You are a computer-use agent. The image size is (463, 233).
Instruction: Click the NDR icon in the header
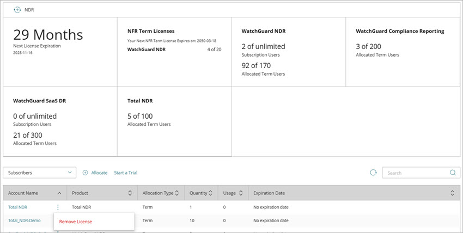(17, 10)
